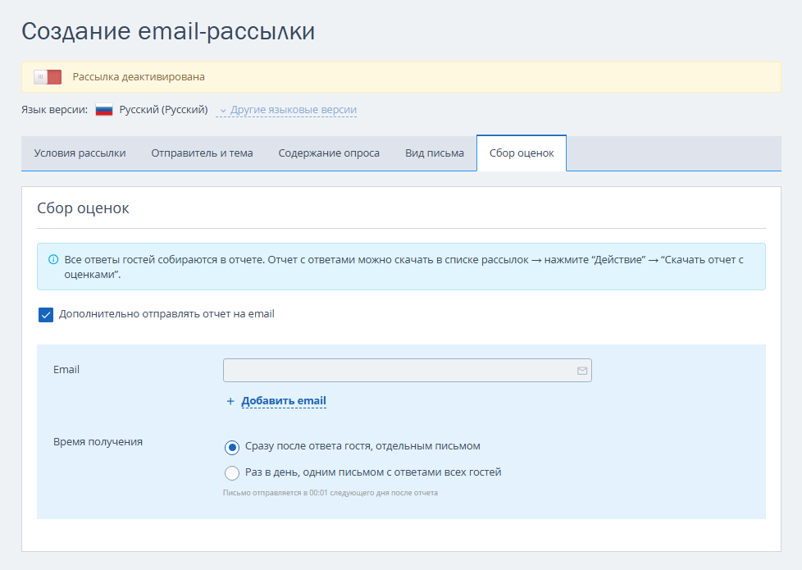Uncheck Дополнительно отправлять отчет на email
Screen dimensions: 802x570
(x=46, y=314)
